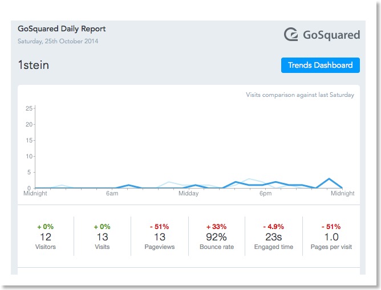Click the 6pm label on chart axis
The height and width of the screenshot is (290, 381).
click(265, 193)
